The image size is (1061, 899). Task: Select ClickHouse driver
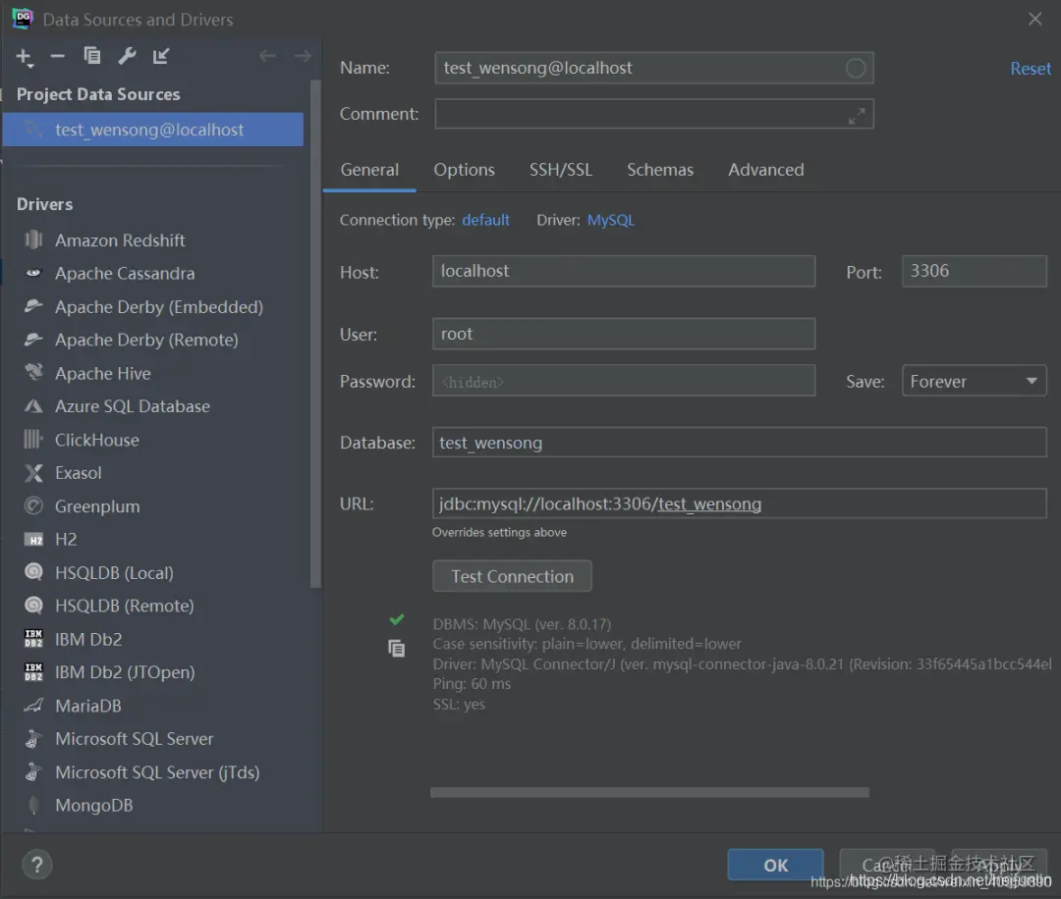pos(96,440)
